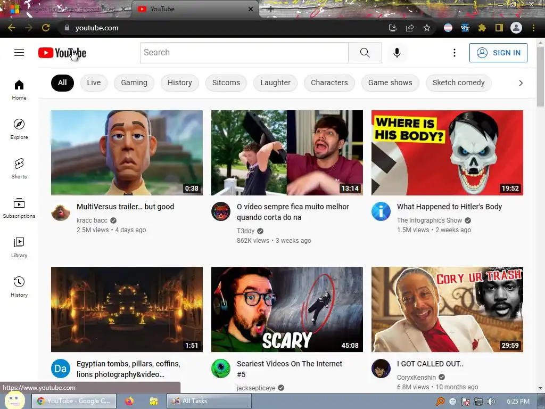Open Explore in sidebar
The width and height of the screenshot is (545, 409).
point(19,129)
